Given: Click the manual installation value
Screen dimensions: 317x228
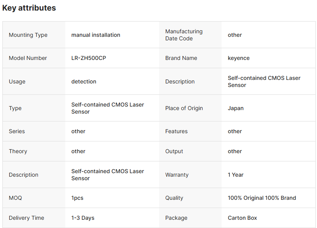Looking at the screenshot, I should click(96, 35).
